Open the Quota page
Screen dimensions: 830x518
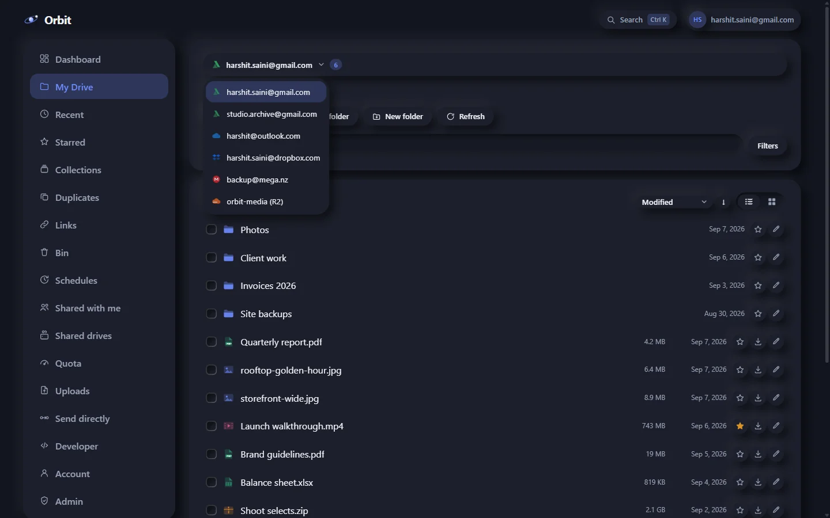[99, 363]
